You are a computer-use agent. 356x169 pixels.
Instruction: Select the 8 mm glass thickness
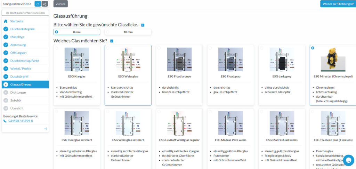(x=77, y=32)
